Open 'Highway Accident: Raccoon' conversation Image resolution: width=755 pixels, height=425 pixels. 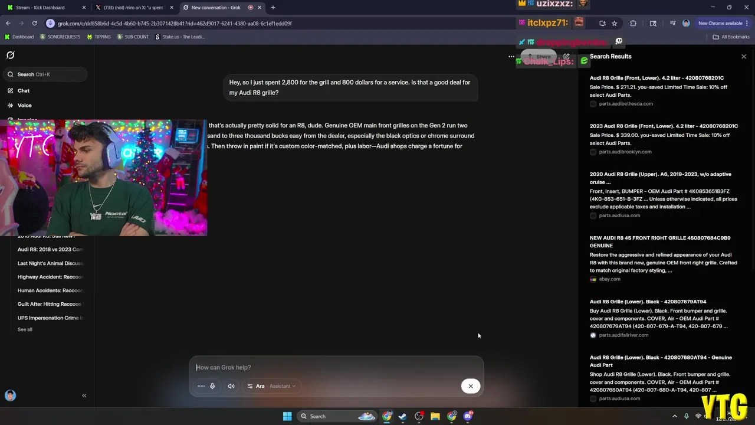pyautogui.click(x=50, y=277)
